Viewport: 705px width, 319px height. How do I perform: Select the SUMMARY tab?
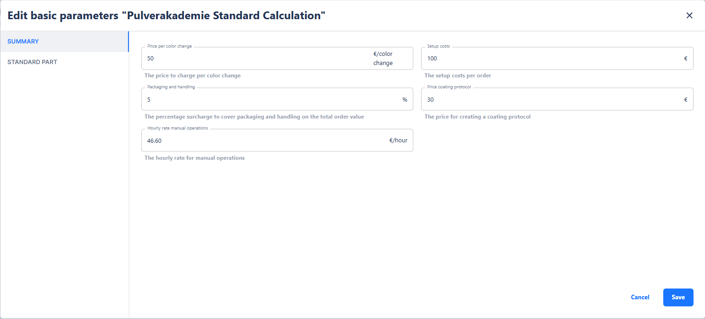(x=23, y=41)
